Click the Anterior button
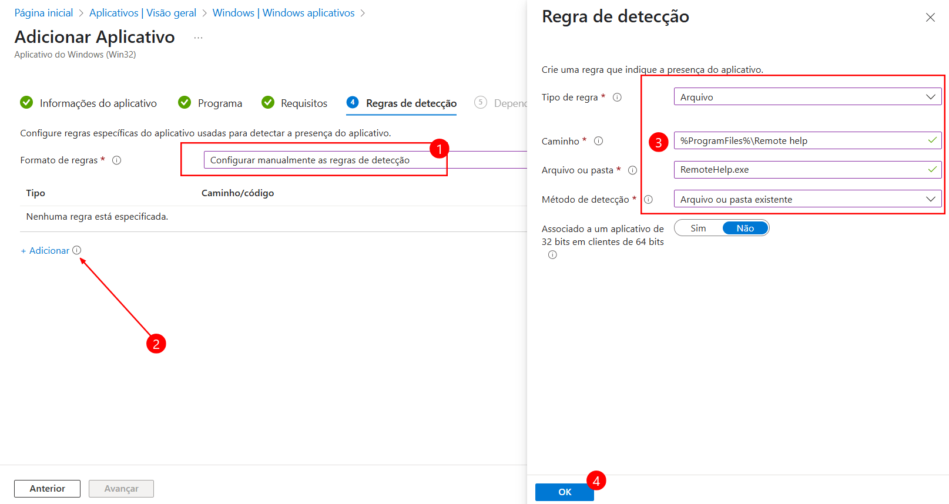Viewport: 949px width, 504px height. (x=47, y=488)
